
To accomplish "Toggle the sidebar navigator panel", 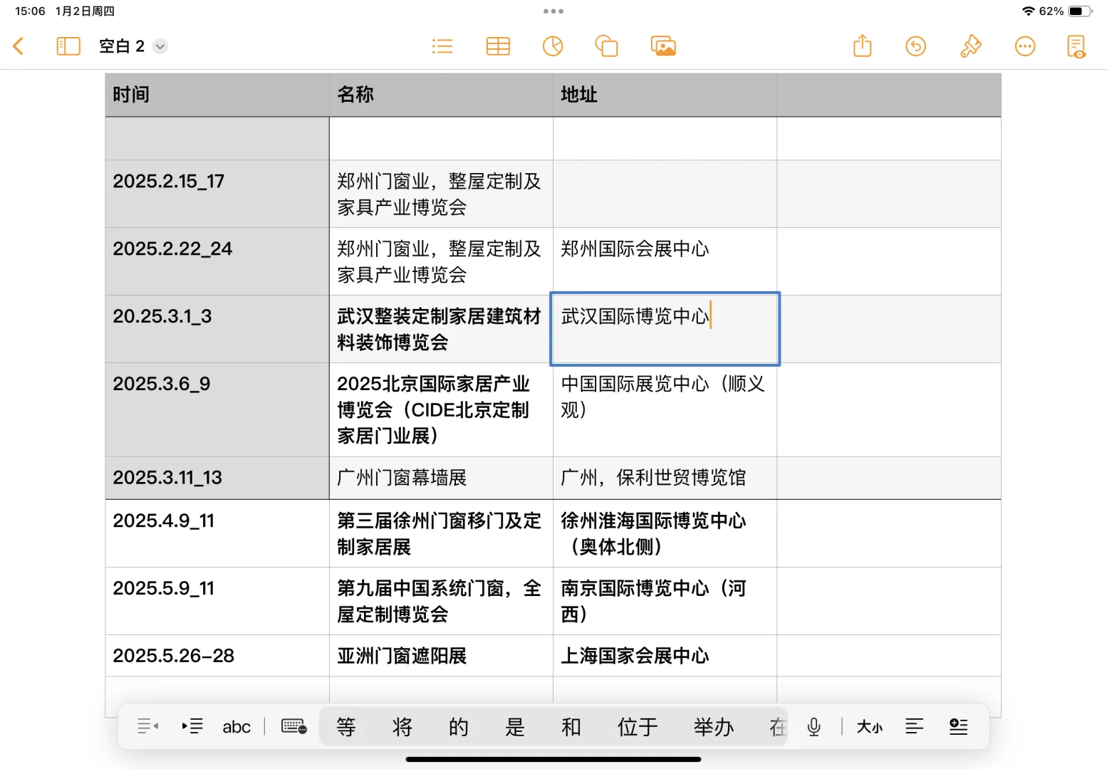I will (68, 46).
